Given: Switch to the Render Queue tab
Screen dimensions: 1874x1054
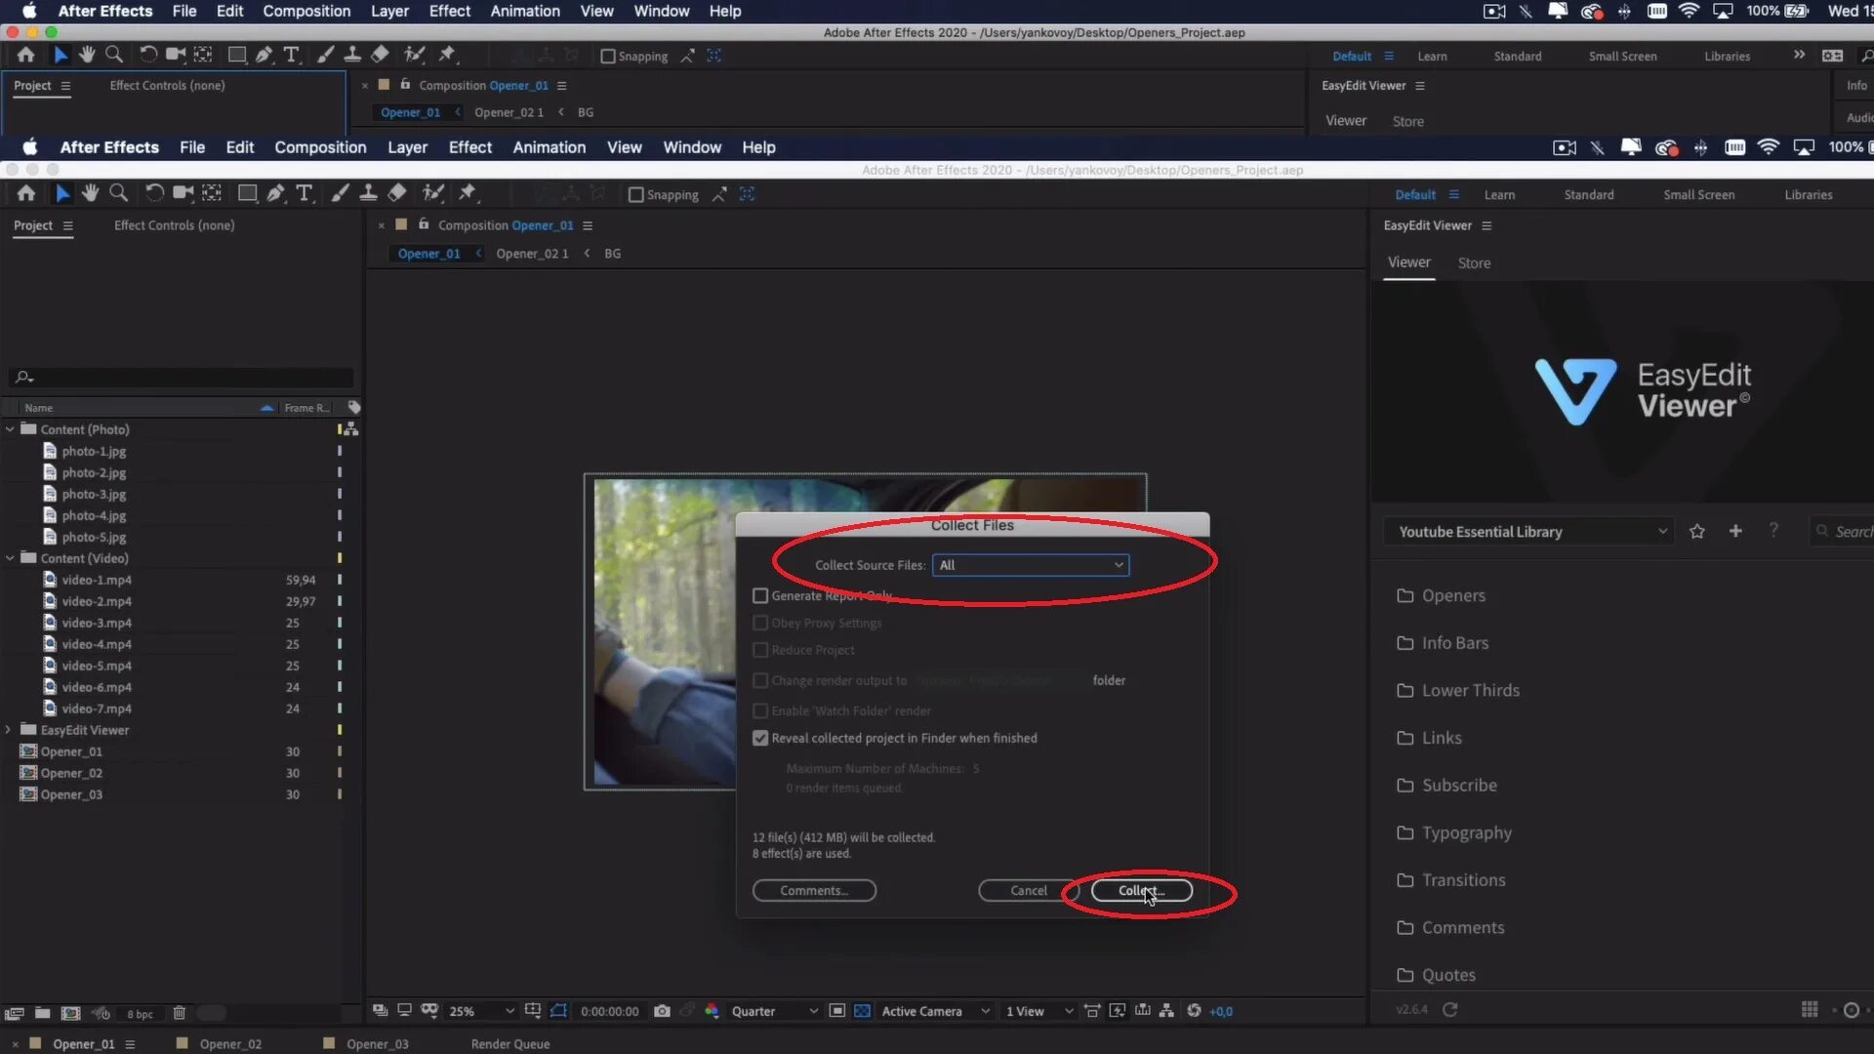Looking at the screenshot, I should (x=509, y=1043).
